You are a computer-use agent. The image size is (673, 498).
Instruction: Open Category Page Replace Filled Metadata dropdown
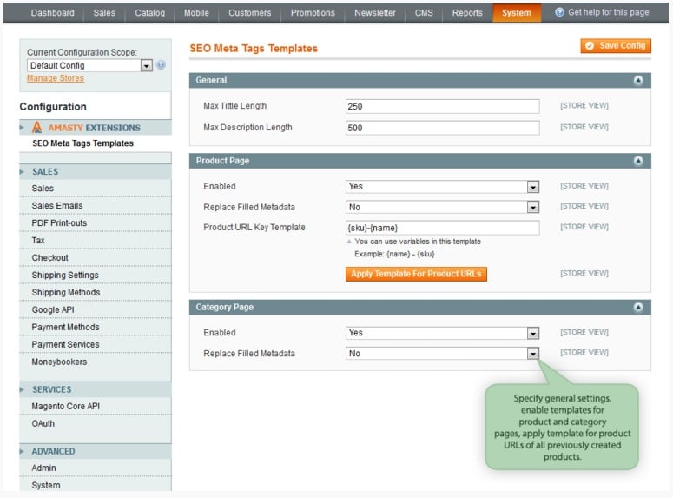click(442, 354)
